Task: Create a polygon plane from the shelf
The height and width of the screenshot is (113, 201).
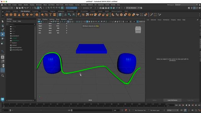Action: tap(27, 15)
